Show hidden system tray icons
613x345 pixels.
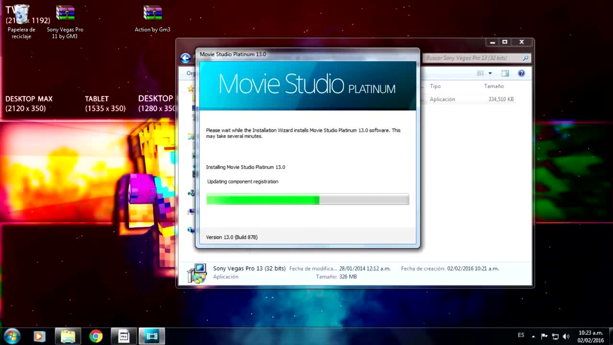tap(534, 336)
